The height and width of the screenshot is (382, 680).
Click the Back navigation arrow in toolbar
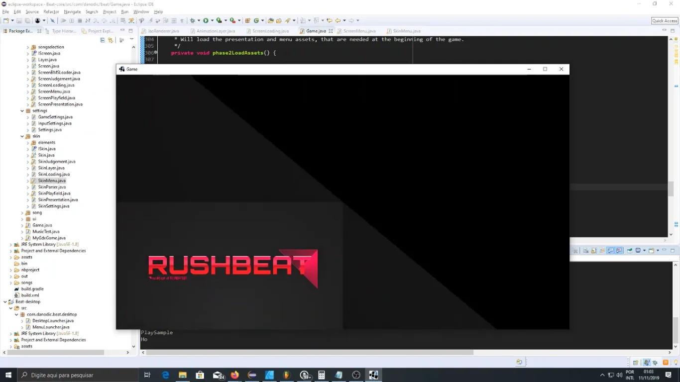click(338, 20)
